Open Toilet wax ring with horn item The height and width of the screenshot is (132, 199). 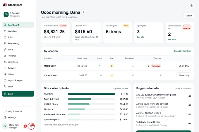pos(164,123)
